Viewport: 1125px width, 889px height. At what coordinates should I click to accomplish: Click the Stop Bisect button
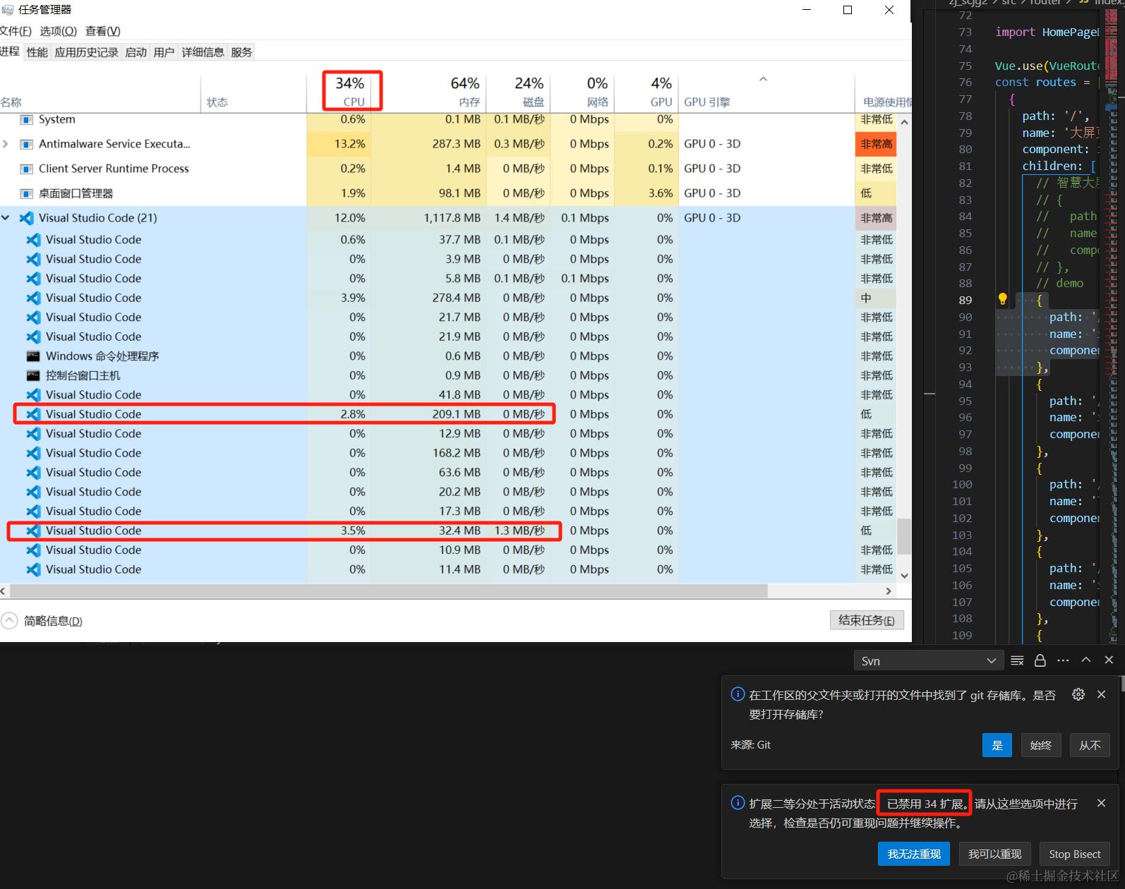point(1075,854)
